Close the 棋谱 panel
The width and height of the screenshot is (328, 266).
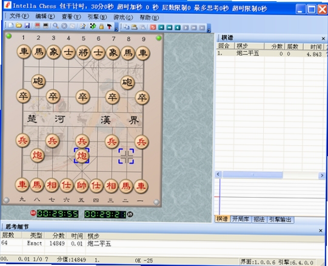(323, 39)
